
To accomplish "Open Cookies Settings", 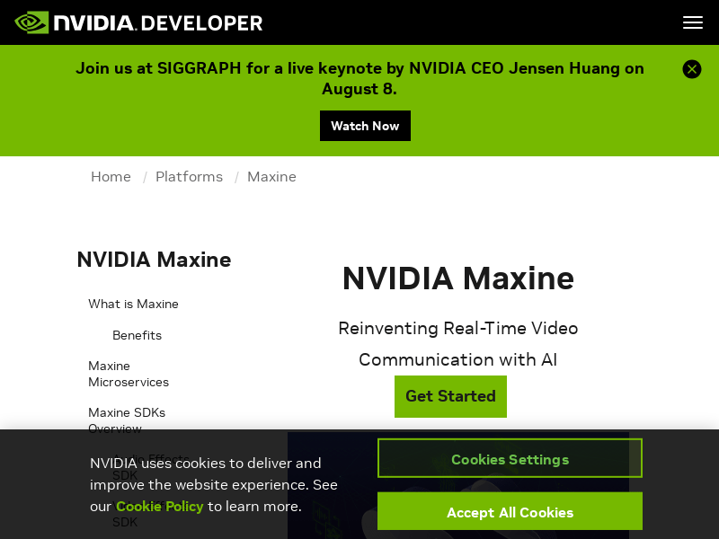I will (510, 458).
